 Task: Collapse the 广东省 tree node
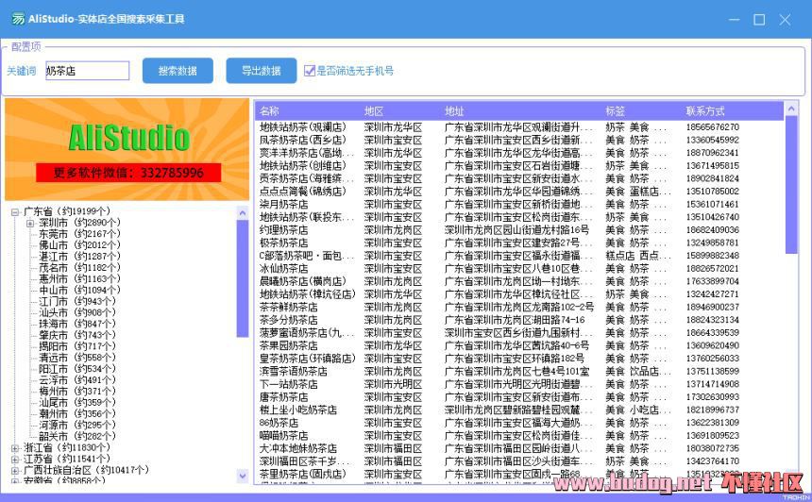(15, 211)
